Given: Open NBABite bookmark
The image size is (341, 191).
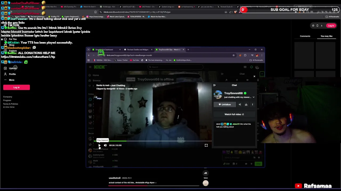Looking at the screenshot, I should click(x=103, y=60).
